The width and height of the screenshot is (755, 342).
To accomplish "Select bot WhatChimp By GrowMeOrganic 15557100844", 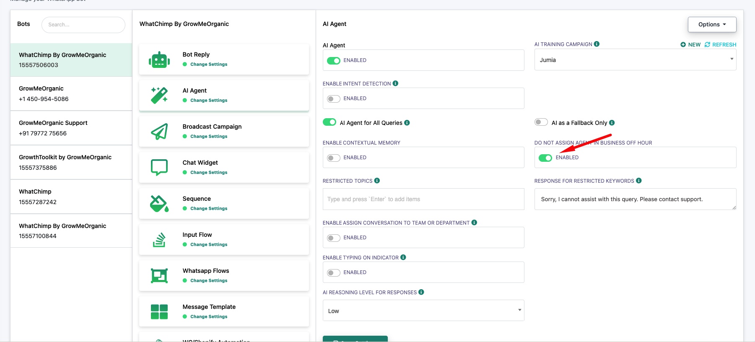I will [71, 231].
